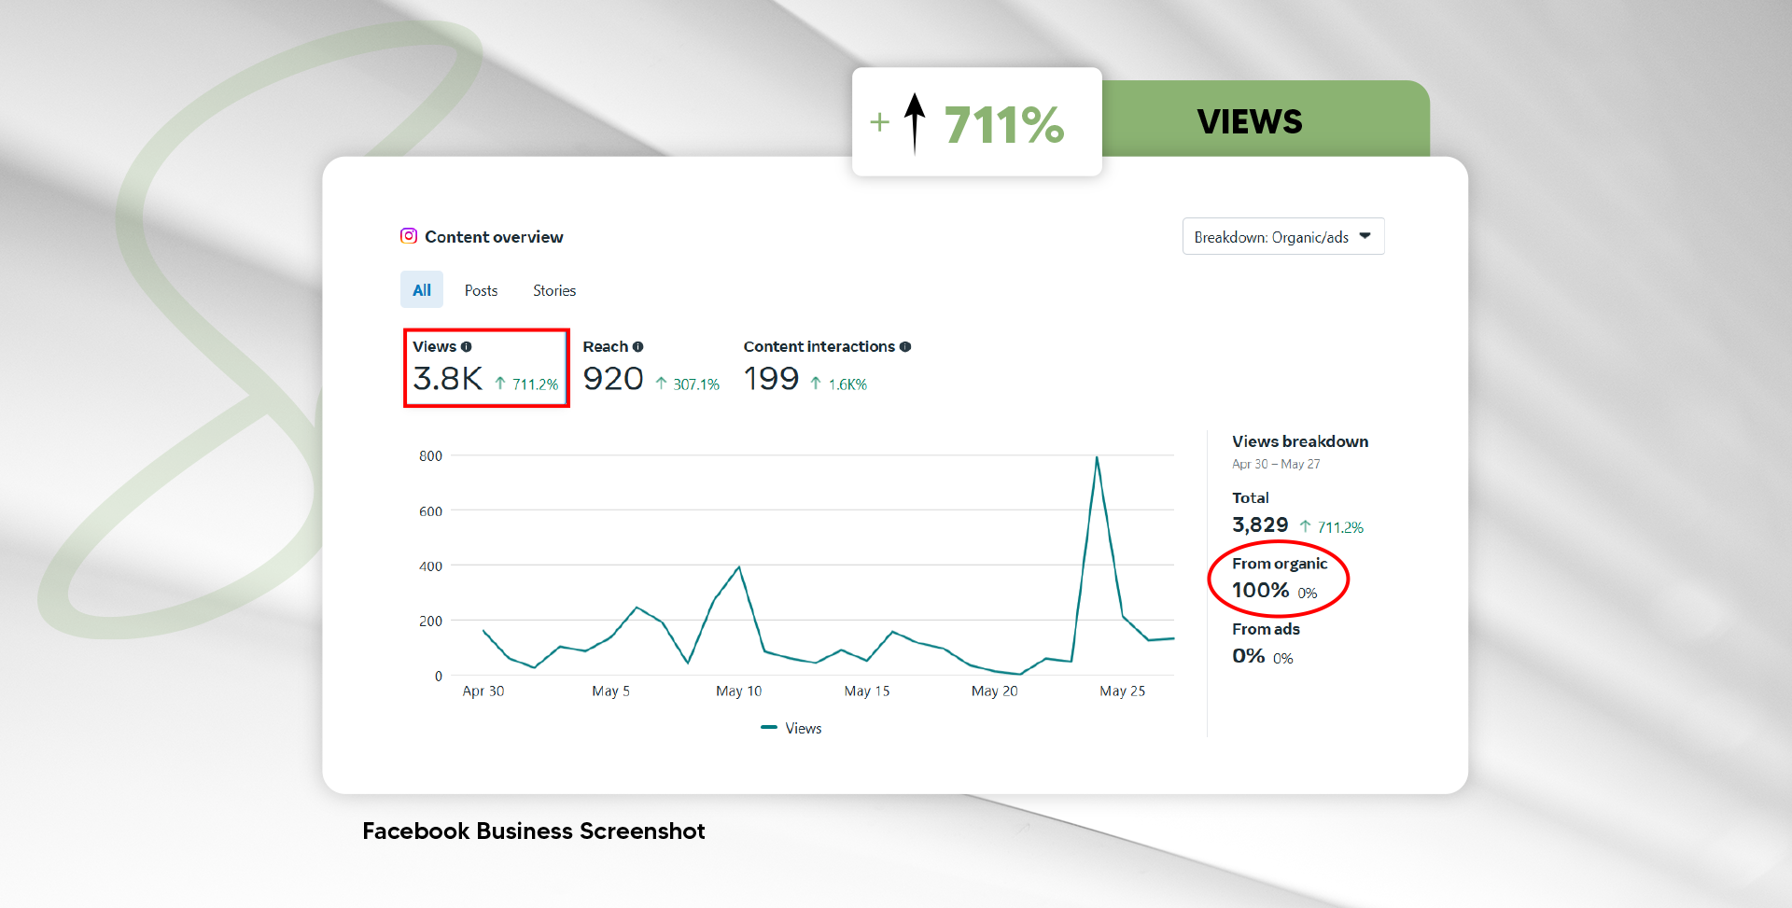Select the All tab
This screenshot has height=908, width=1792.
click(422, 290)
